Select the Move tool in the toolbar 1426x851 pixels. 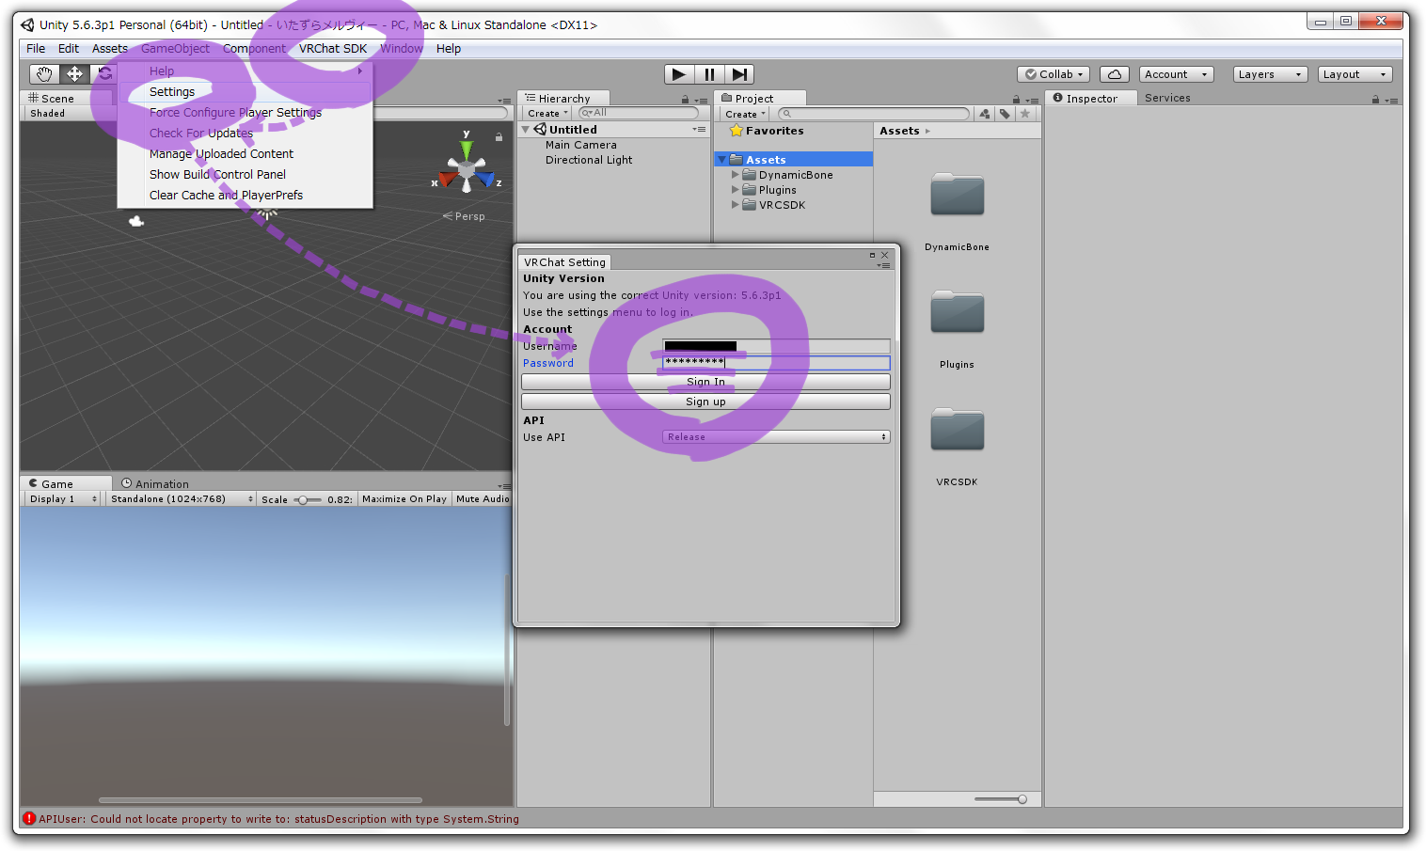(x=74, y=73)
